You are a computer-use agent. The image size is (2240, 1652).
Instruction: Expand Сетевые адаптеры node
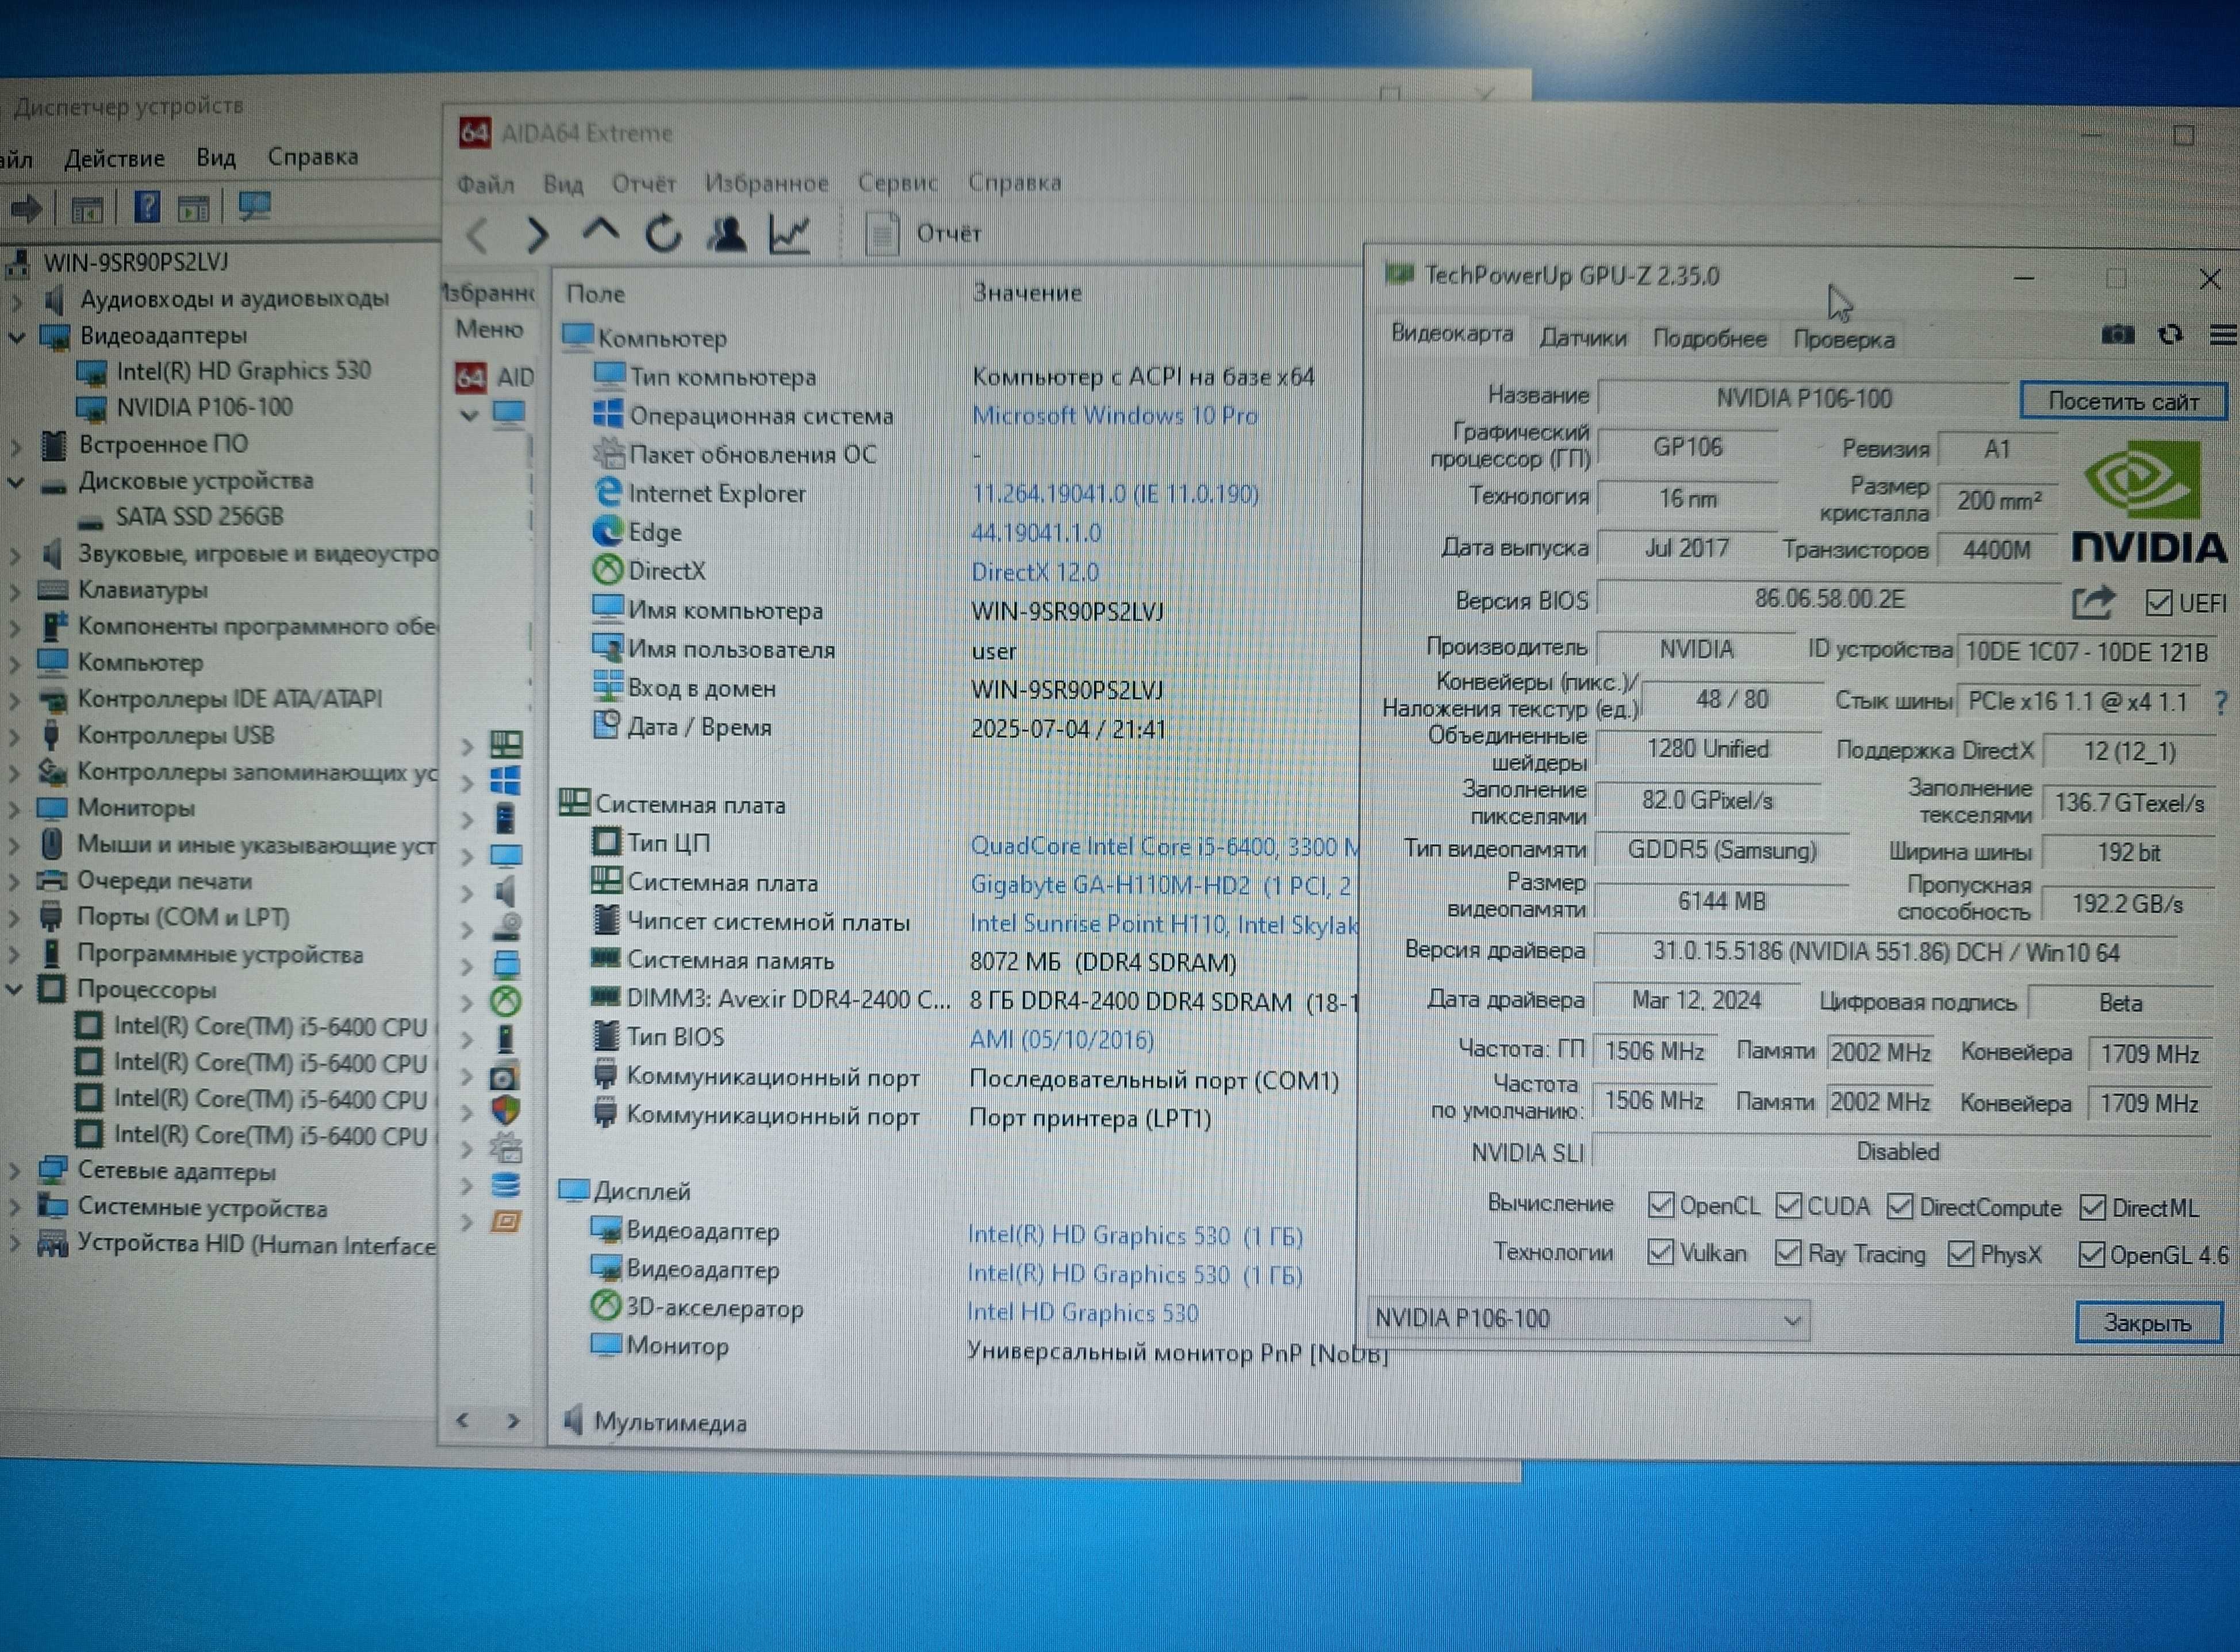click(14, 1171)
